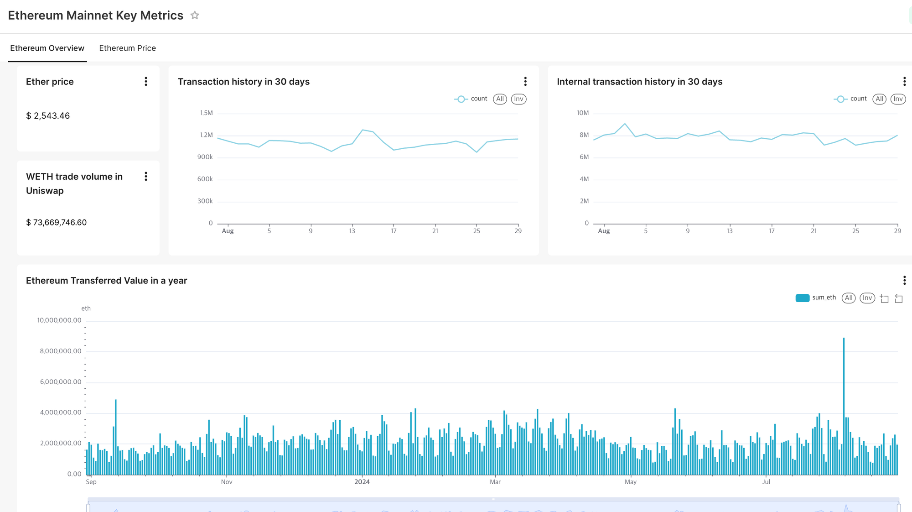
Task: Click the zoom reset icon
Action: 899,298
